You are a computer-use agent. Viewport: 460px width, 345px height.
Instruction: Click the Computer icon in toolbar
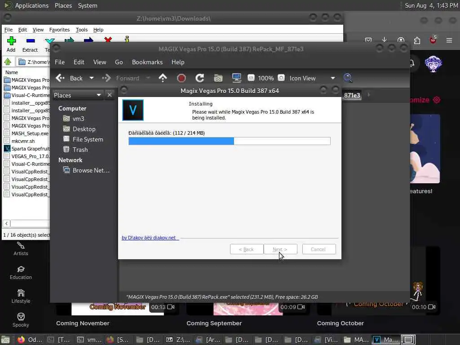236,78
